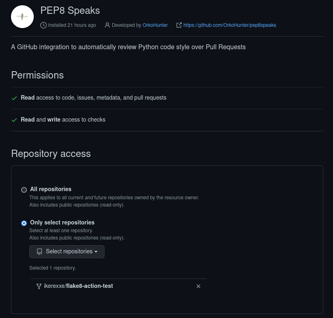Open the Permissions section heading

coord(37,76)
